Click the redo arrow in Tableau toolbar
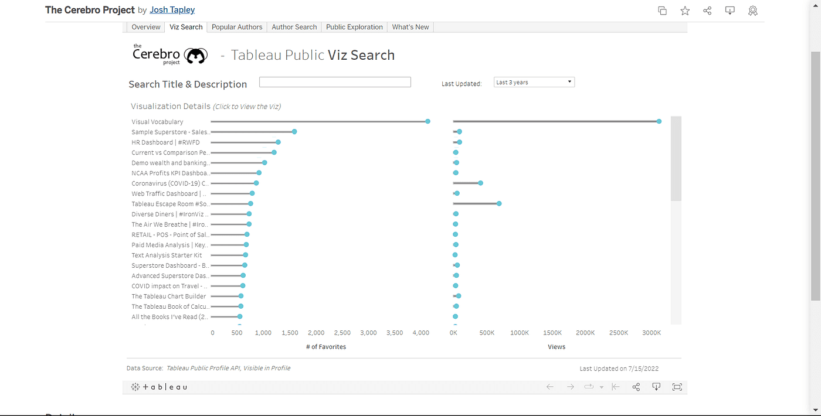 click(570, 387)
